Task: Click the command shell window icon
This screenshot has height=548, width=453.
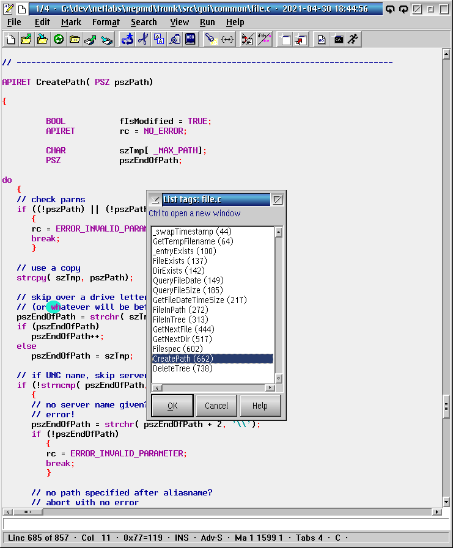Action: [x=338, y=39]
